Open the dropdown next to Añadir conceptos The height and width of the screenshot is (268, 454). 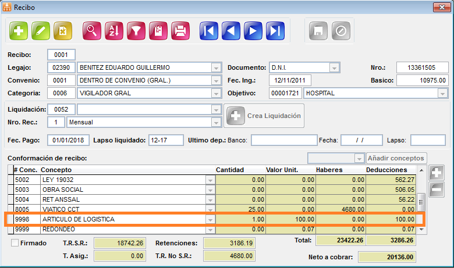click(x=359, y=159)
